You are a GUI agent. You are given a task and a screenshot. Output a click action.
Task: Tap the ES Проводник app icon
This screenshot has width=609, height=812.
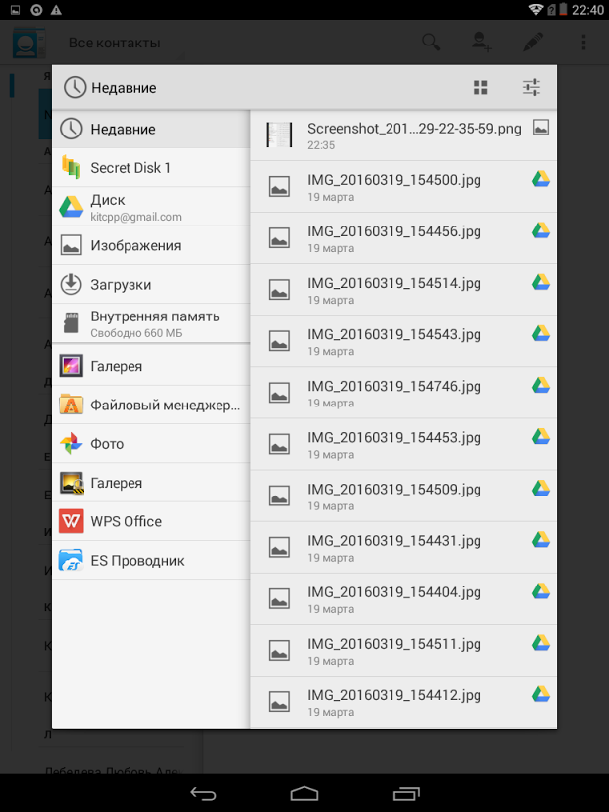(71, 561)
